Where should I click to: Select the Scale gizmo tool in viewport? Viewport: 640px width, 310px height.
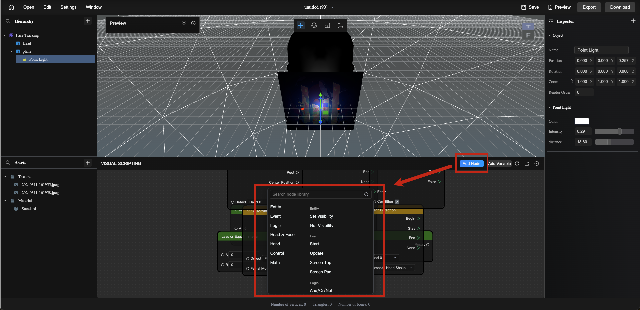tap(327, 25)
